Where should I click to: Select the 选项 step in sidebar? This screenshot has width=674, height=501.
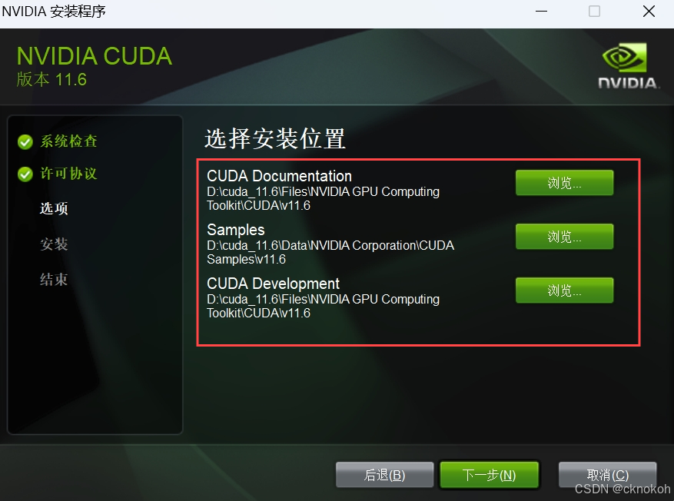coord(54,208)
